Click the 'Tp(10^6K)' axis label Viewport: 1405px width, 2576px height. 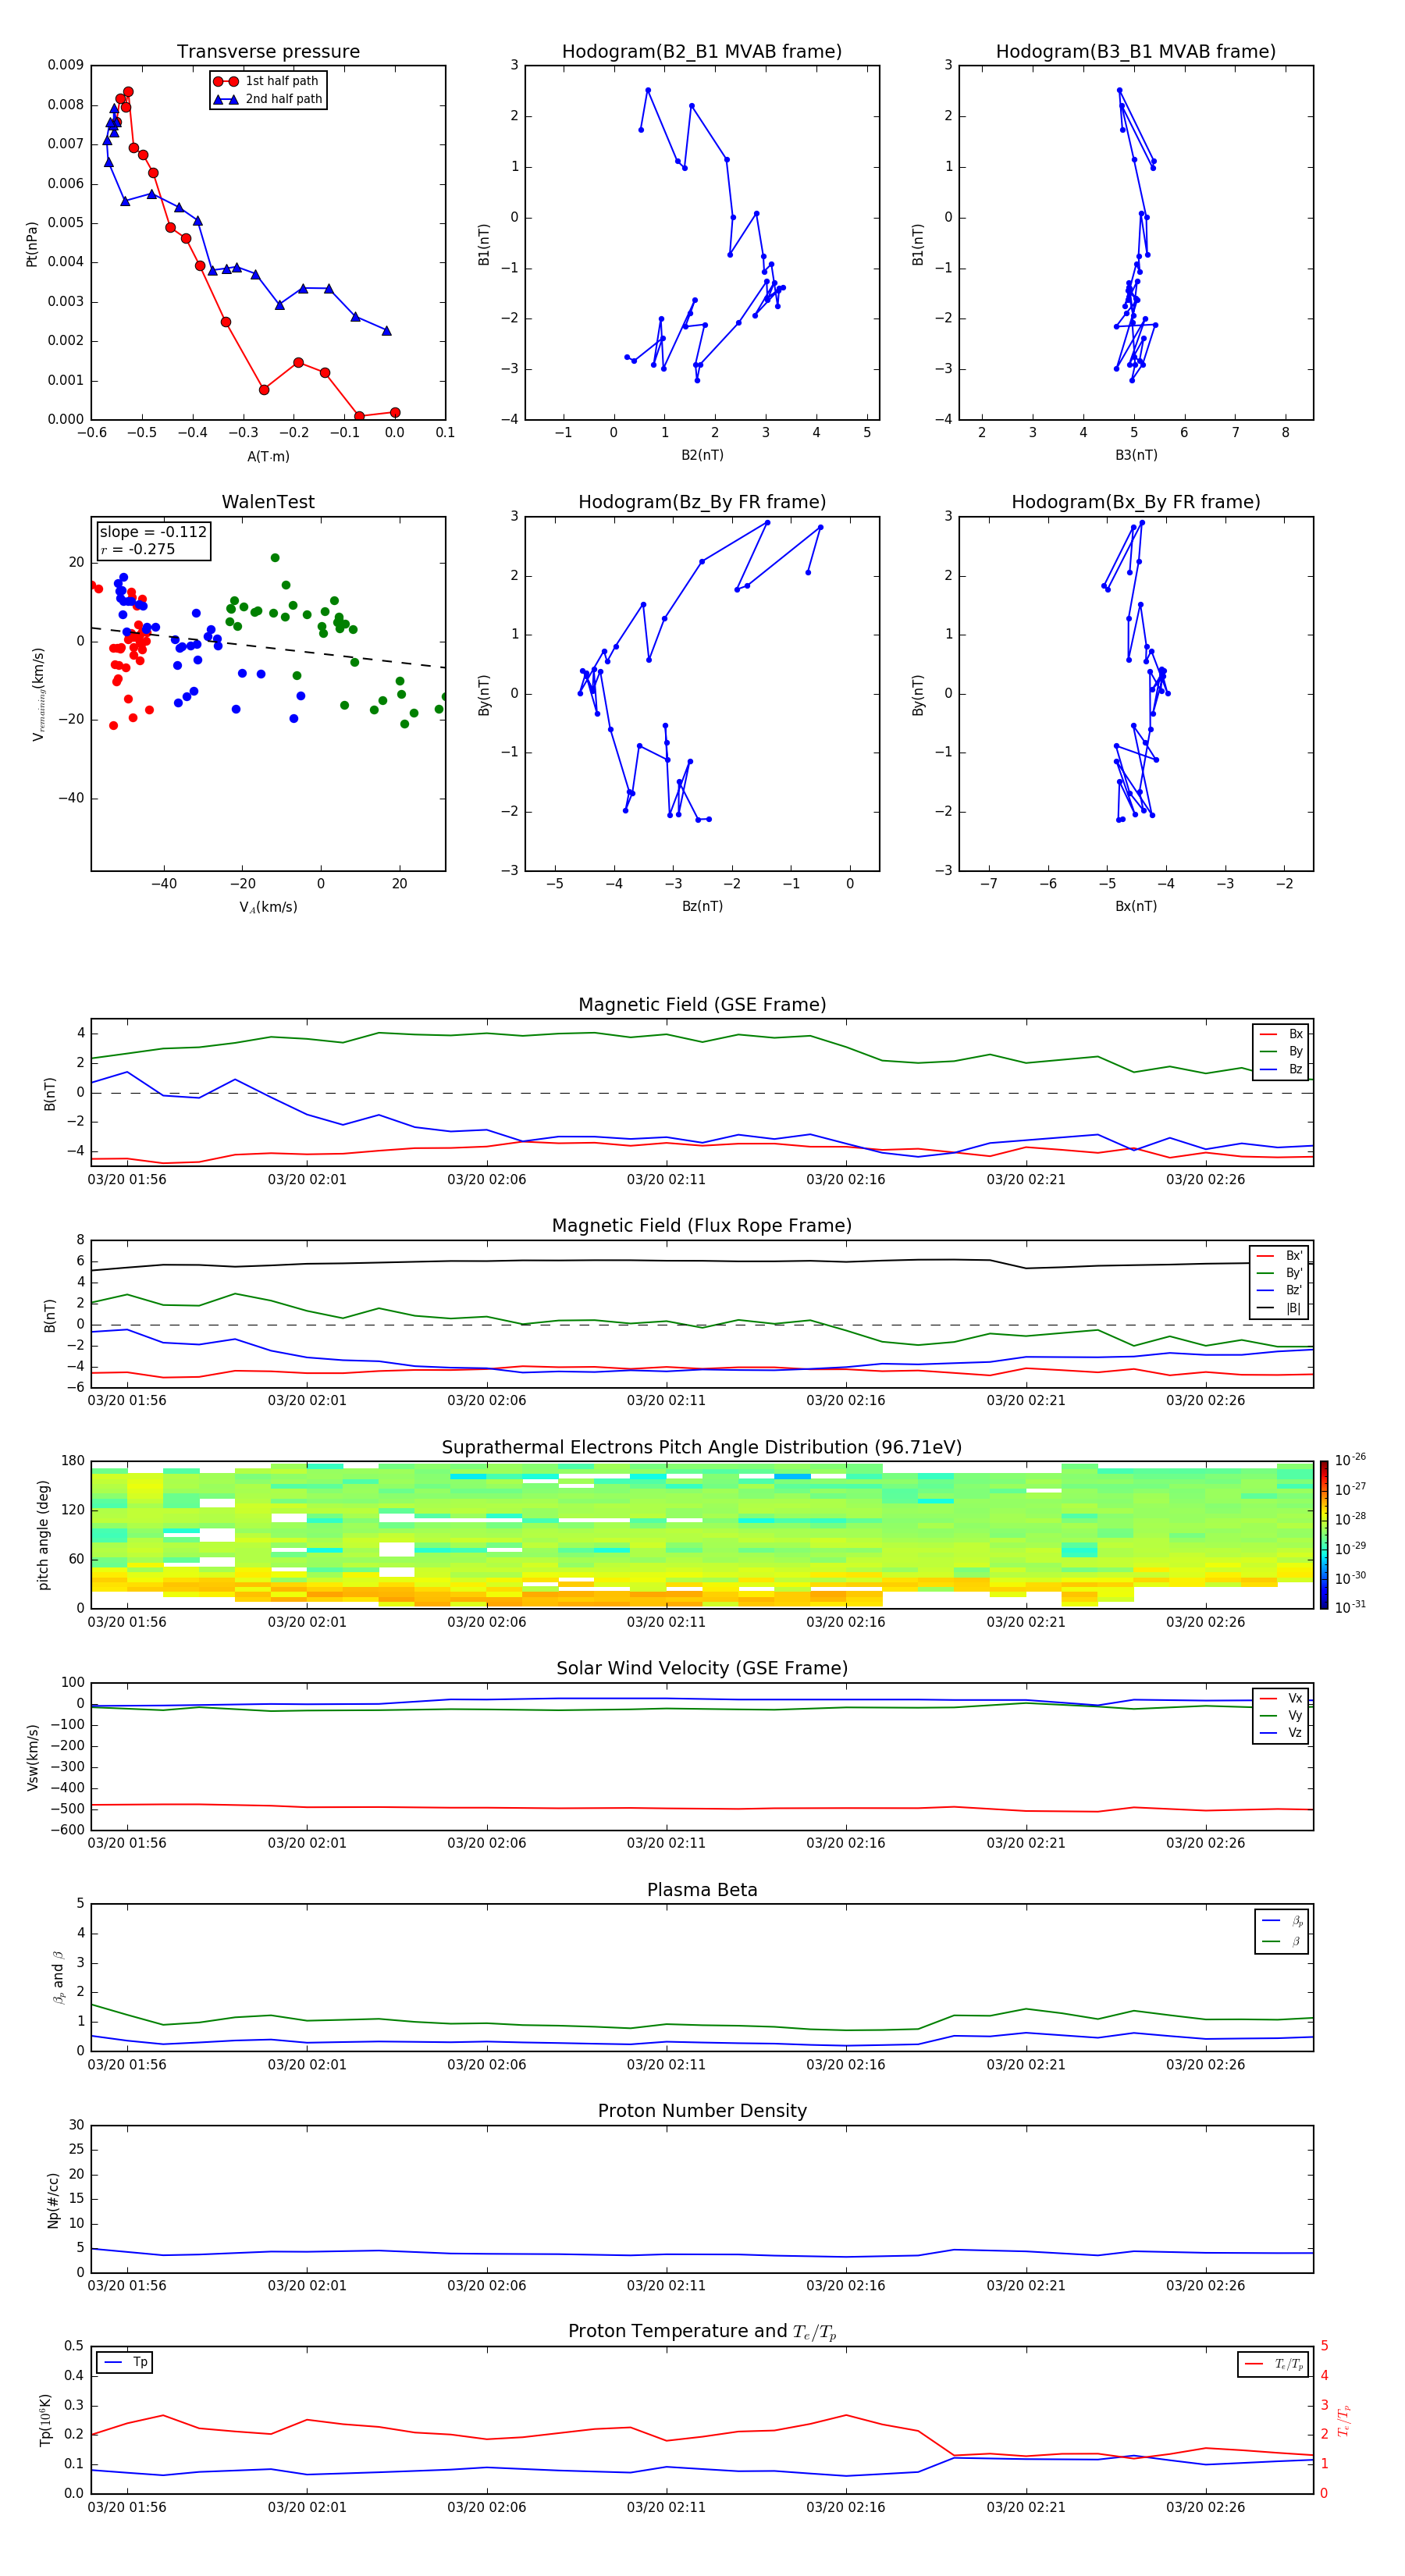[45, 2420]
